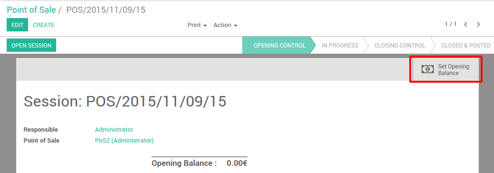494x173 pixels.
Task: Open the Point of Sale breadcrumb
Action: 31,10
